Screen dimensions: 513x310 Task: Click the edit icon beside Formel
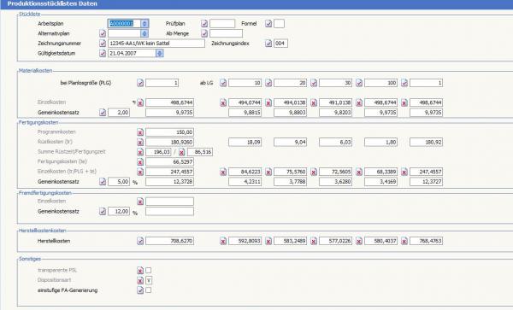click(268, 24)
